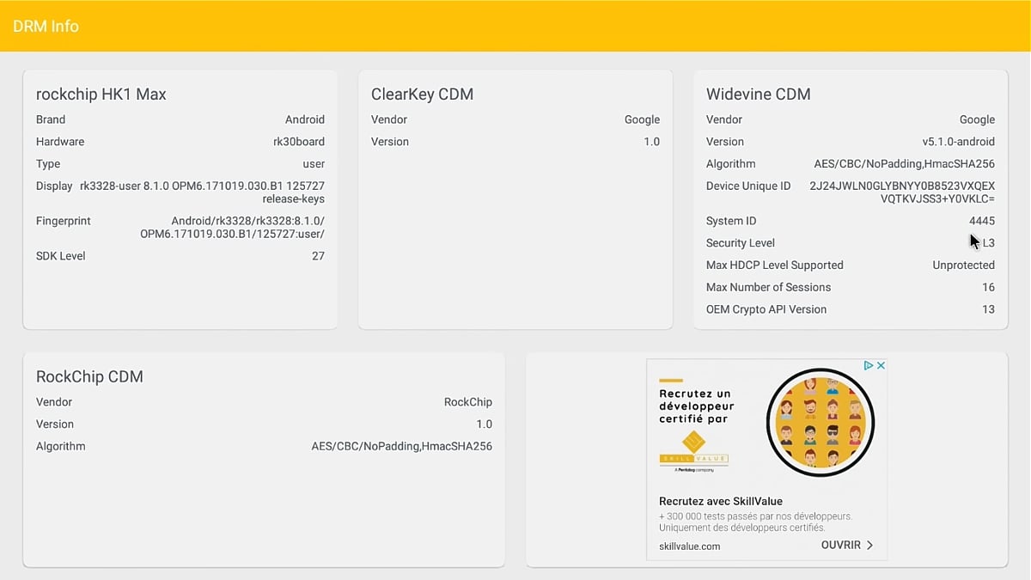Click 'Recrutez avec SkillValue' ad headline
1031x580 pixels.
[721, 501]
